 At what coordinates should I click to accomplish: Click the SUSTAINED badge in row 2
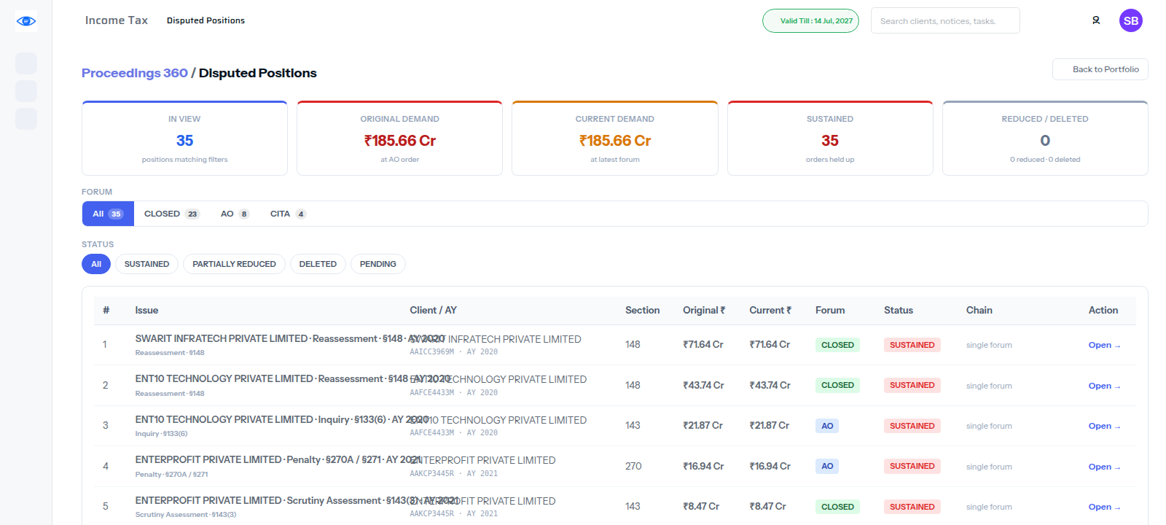click(x=912, y=385)
